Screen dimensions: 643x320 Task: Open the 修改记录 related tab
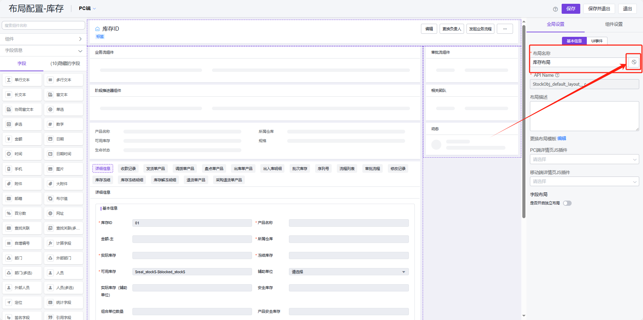pos(398,169)
